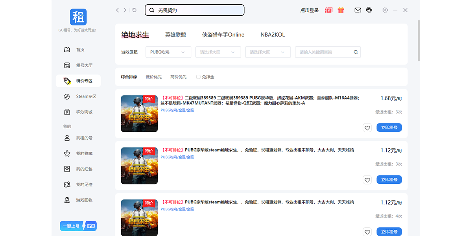472x236 pixels.
Task: Switch to the 英雄联盟 game tab
Action: [175, 35]
